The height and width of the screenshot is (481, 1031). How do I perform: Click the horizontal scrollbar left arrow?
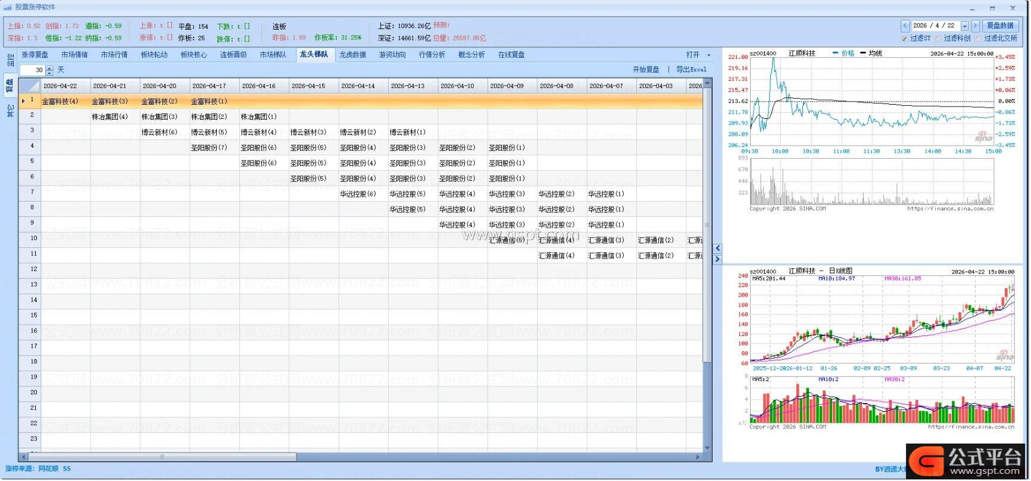click(24, 457)
